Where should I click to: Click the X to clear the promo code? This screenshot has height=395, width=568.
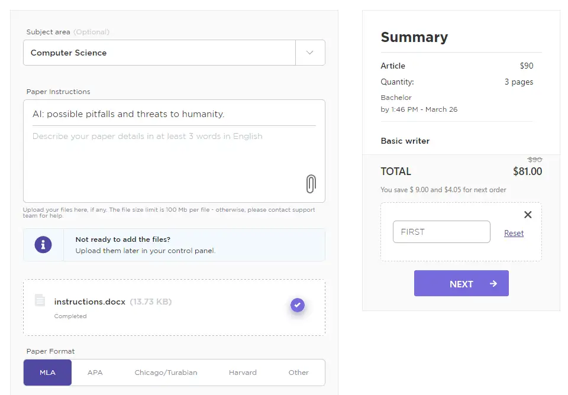click(527, 215)
